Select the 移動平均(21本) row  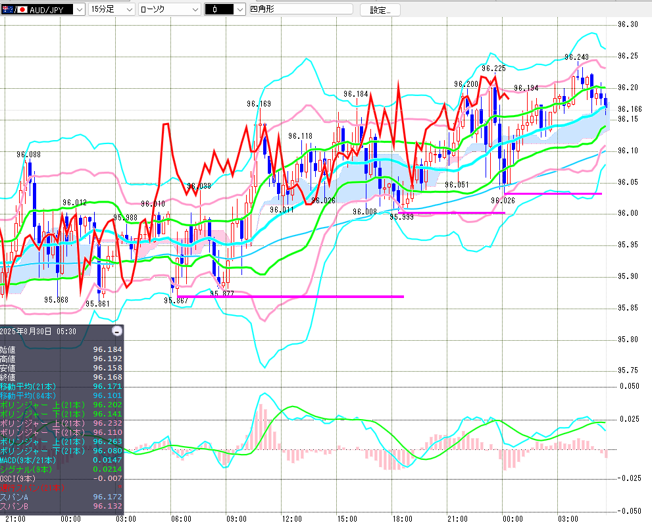point(62,387)
